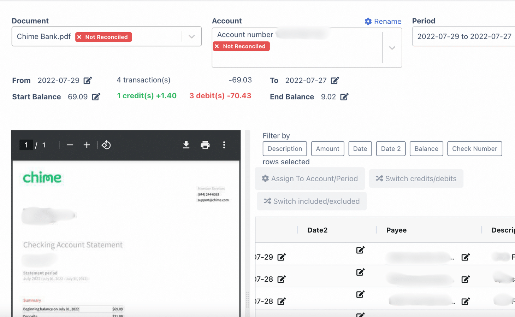Filter transactions by Check Number
Image resolution: width=515 pixels, height=317 pixels.
(x=474, y=148)
